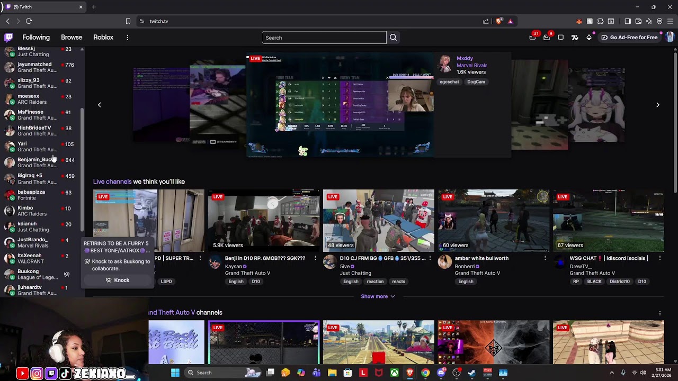Open jayunmatched in the followed channels list
This screenshot has width=678, height=381.
[x=41, y=67]
